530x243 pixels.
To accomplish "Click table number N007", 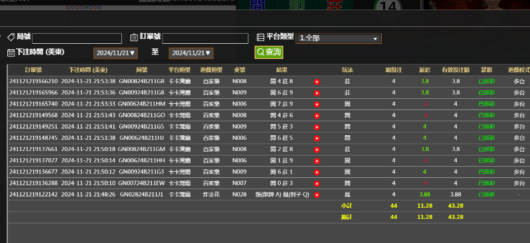I will 239,183.
